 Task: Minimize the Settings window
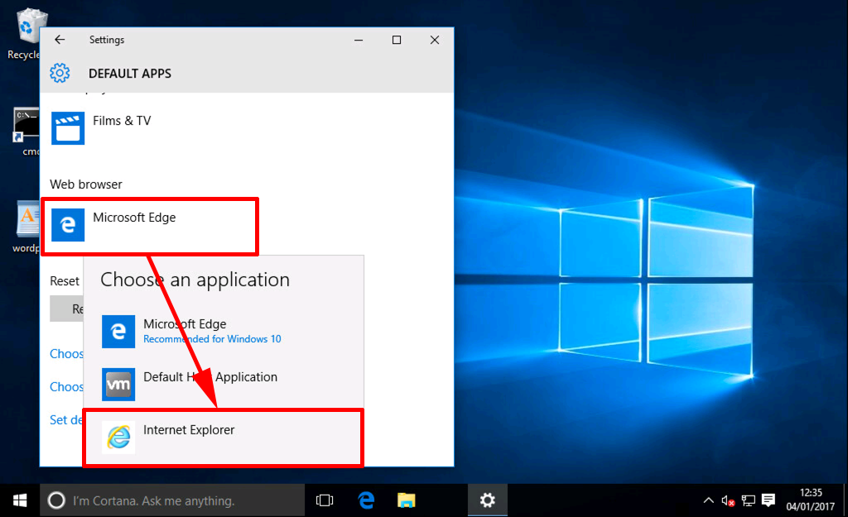(x=358, y=40)
